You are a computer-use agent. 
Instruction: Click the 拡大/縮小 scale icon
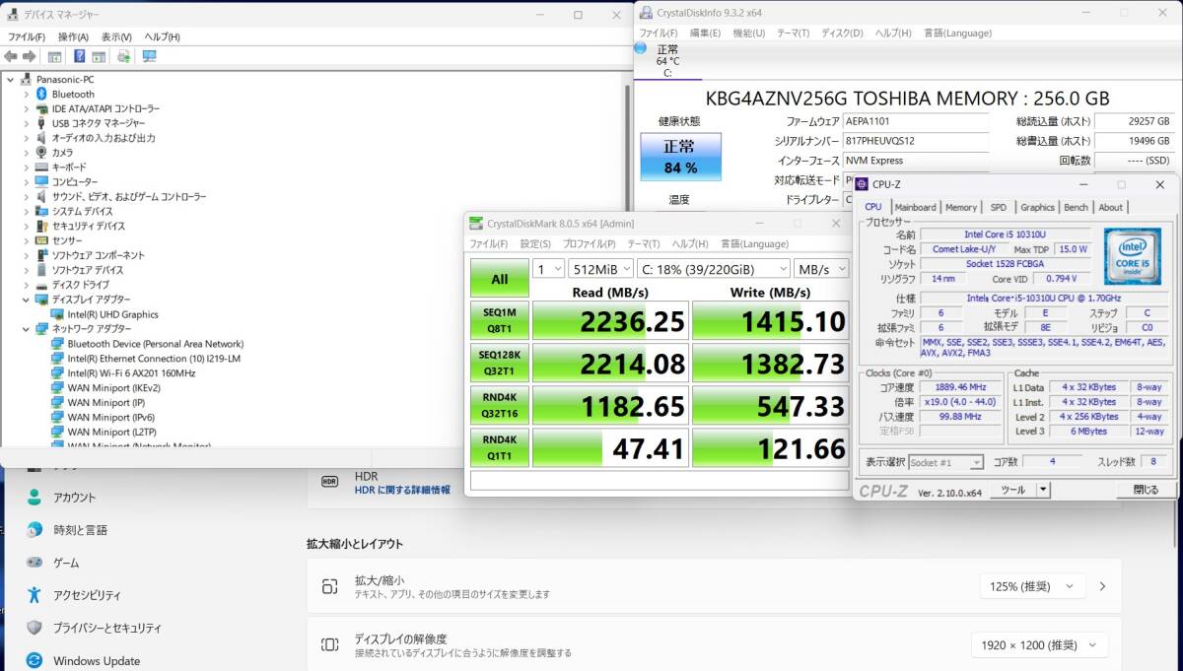pos(330,587)
